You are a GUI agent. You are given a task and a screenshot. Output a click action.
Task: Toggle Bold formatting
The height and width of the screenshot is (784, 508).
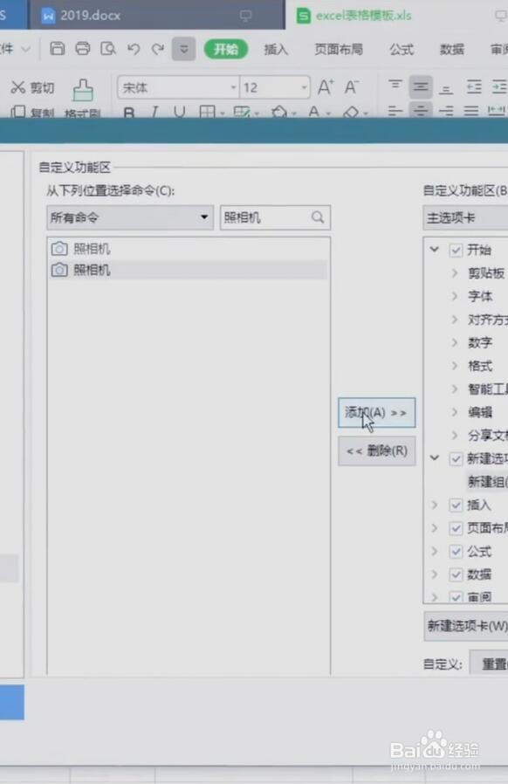coord(129,113)
